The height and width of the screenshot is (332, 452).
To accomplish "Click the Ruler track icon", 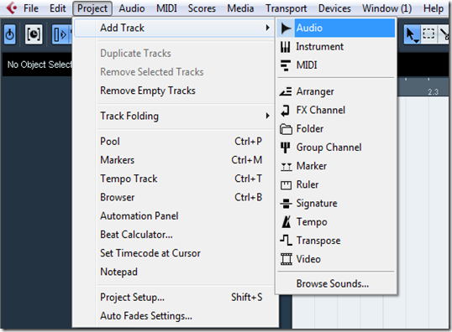I will 286,185.
